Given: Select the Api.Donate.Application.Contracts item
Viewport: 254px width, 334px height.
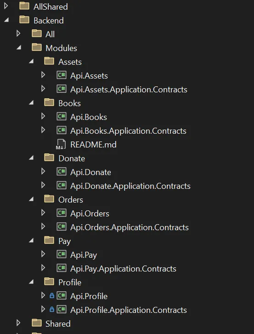Looking at the screenshot, I should (130, 186).
